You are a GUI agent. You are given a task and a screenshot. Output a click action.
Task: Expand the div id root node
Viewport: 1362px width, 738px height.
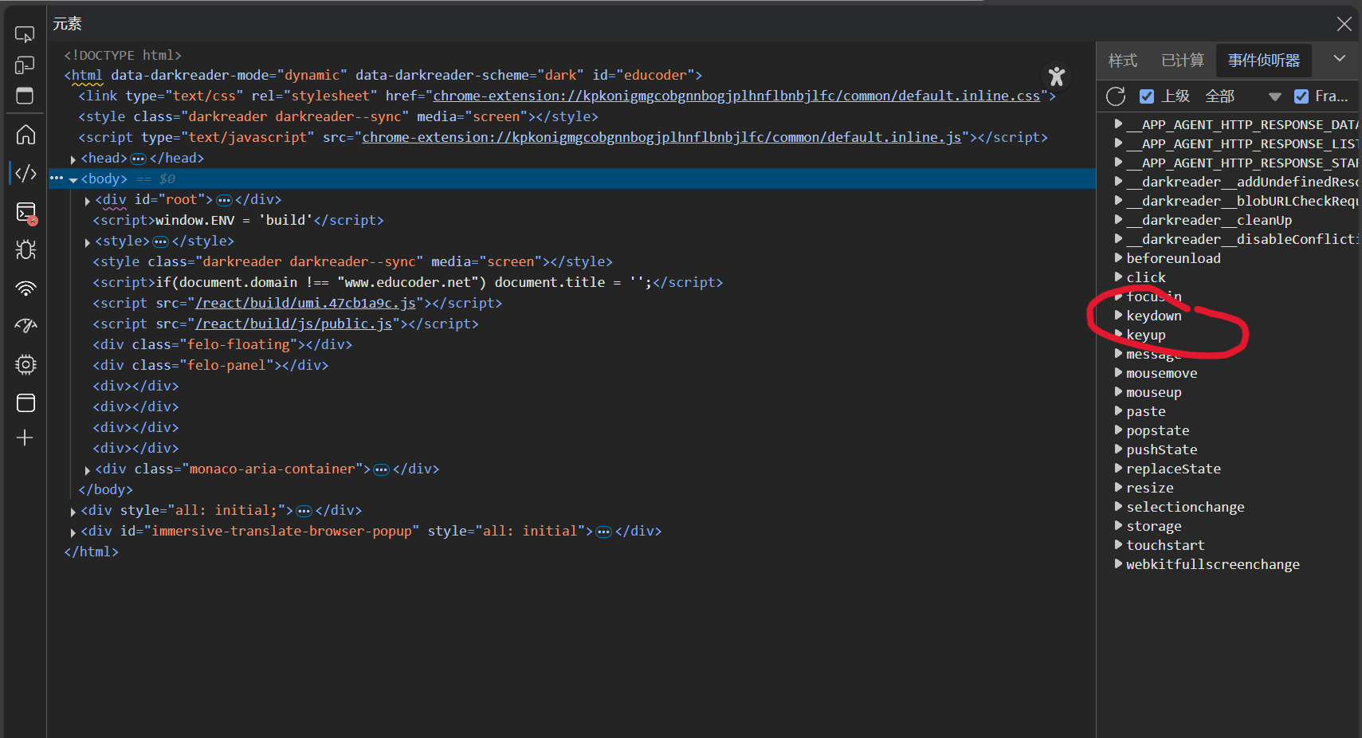click(88, 201)
